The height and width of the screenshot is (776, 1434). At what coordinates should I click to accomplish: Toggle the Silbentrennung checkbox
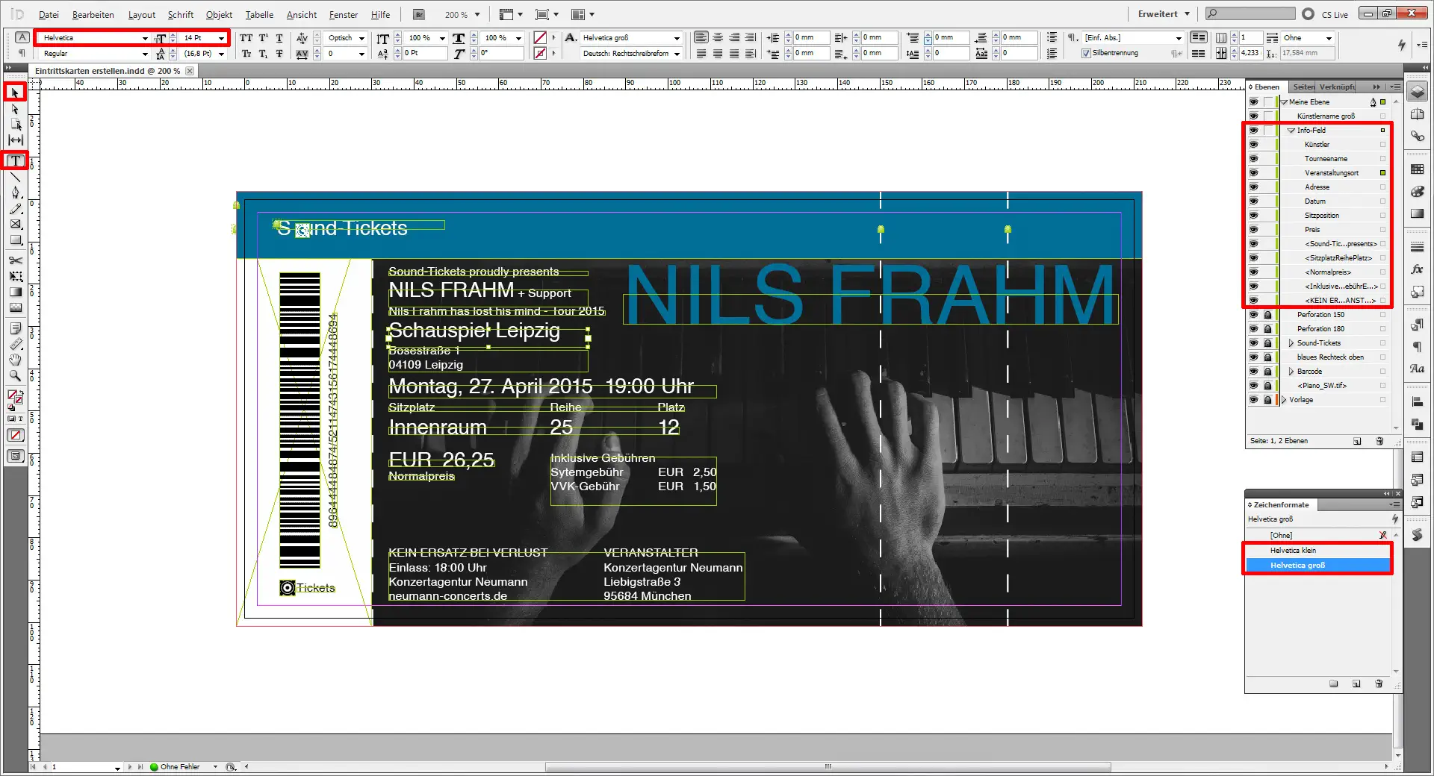pos(1087,53)
